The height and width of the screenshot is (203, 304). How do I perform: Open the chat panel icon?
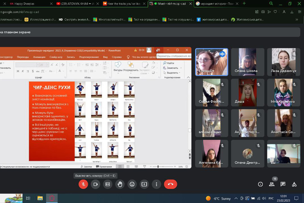(x=283, y=184)
